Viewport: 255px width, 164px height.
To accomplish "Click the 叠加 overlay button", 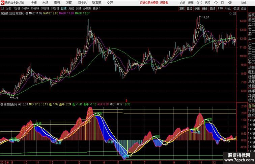I will pos(190,8).
